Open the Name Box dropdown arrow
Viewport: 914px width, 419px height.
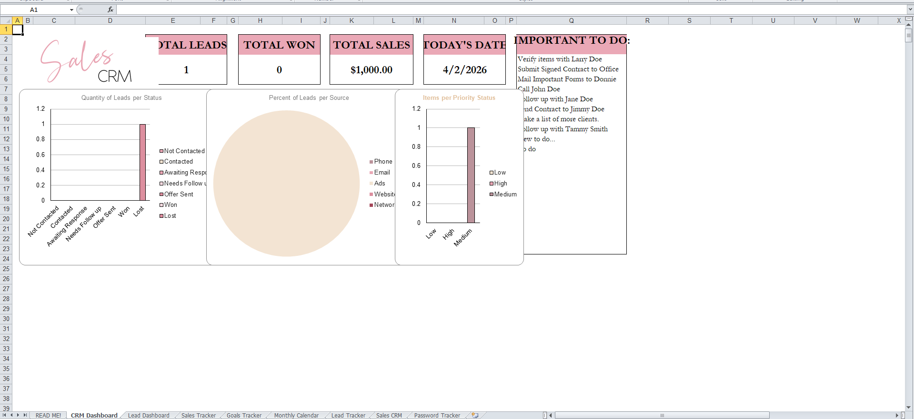pyautogui.click(x=71, y=10)
